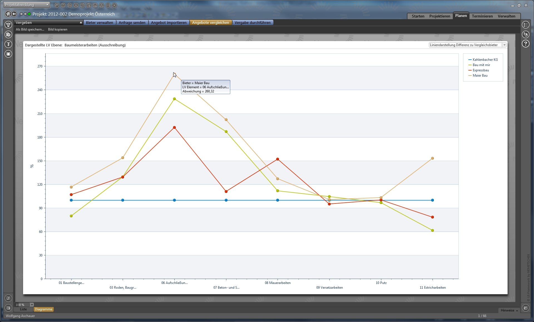Click the Home icon

(8, 14)
